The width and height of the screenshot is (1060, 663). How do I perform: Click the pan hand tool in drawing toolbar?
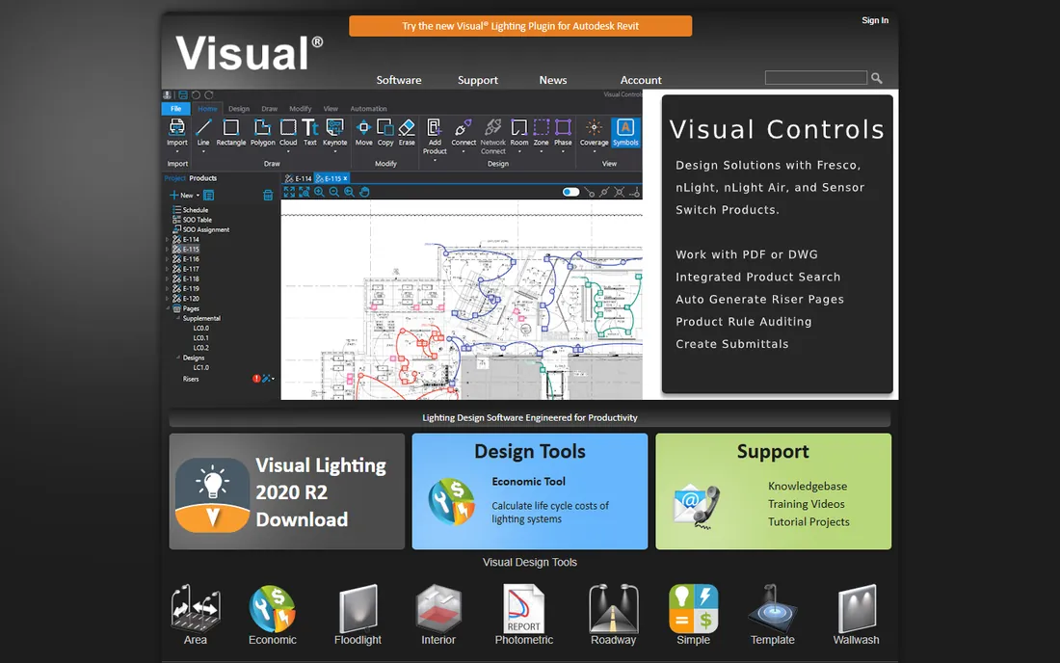click(364, 192)
